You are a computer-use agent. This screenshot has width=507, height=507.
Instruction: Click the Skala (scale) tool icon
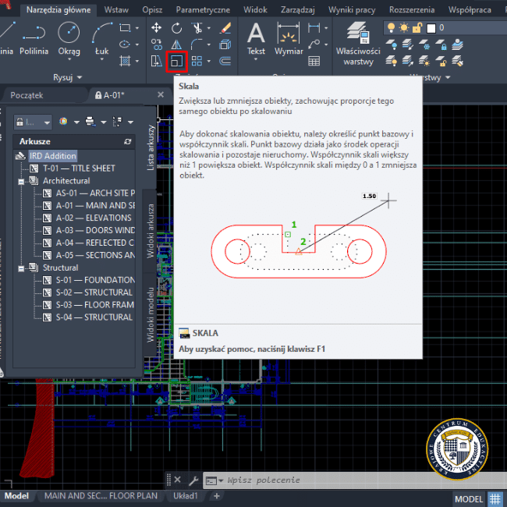(176, 61)
